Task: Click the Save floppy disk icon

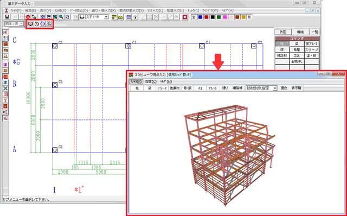Action: (x=7, y=17)
